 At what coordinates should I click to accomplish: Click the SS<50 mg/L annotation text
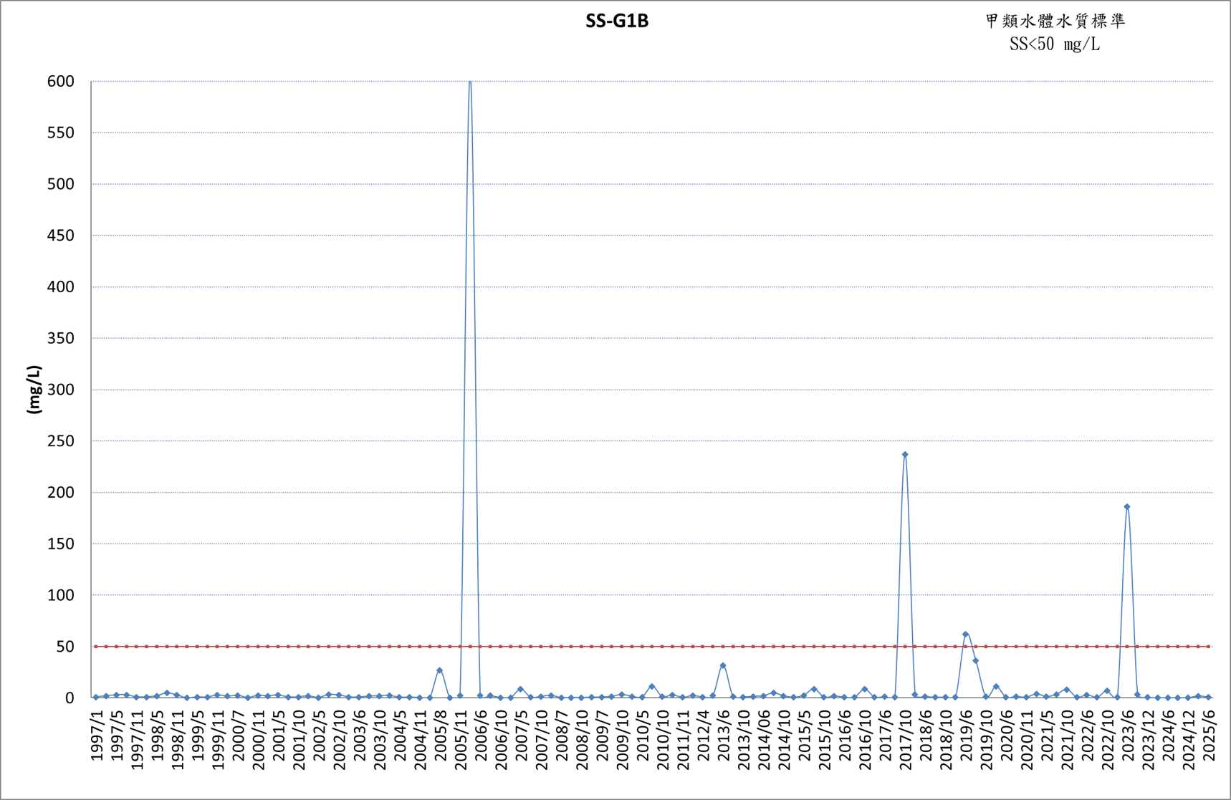click(x=1054, y=44)
